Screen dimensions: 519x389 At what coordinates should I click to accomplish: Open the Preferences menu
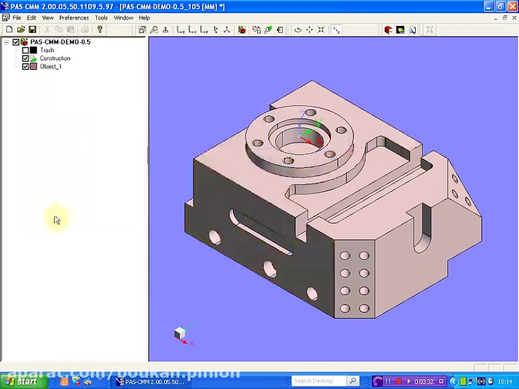click(73, 18)
